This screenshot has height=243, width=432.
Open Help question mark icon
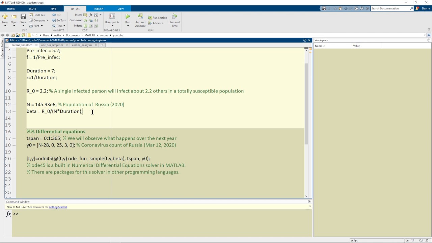[362, 8]
